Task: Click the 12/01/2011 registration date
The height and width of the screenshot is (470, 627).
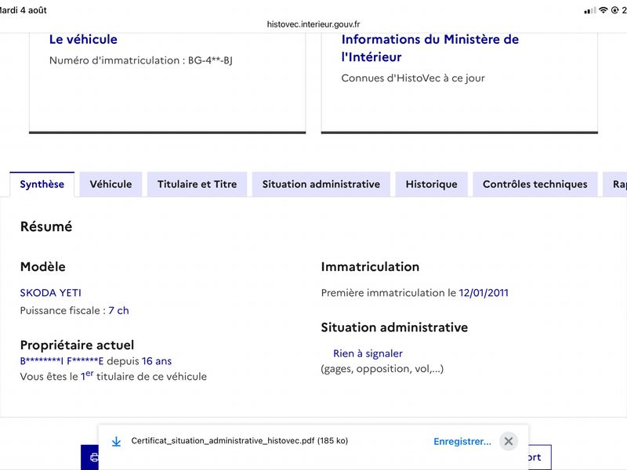Action: coord(484,293)
